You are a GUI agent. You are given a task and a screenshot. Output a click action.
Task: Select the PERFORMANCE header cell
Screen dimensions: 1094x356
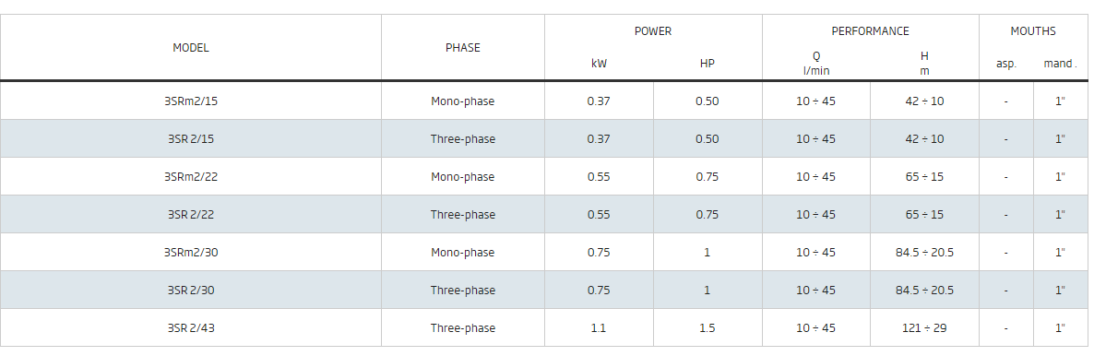870,31
